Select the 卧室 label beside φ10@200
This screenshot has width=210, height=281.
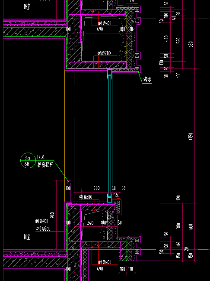coord(27,237)
